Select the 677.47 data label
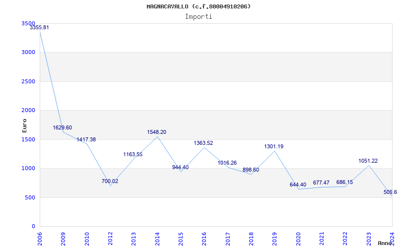 (321, 183)
